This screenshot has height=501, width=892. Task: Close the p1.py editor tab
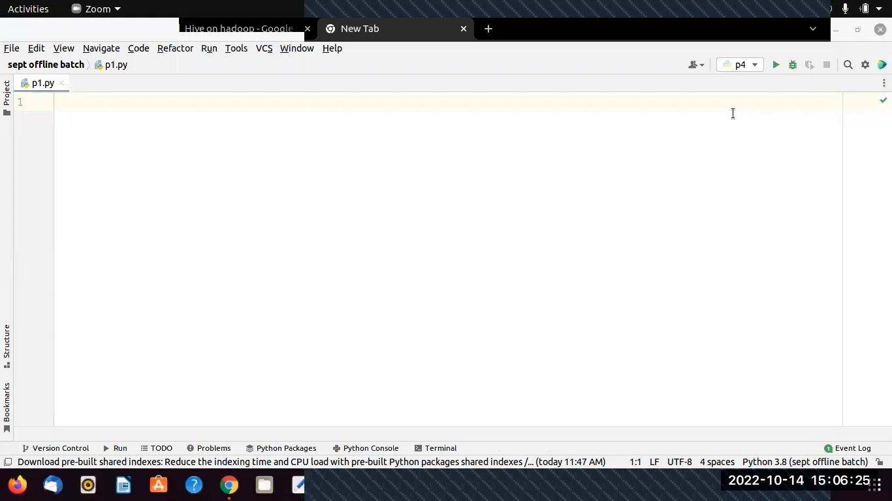[x=61, y=83]
